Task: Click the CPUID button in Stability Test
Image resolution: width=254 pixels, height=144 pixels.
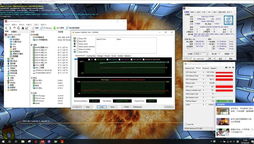Action: [126, 107]
